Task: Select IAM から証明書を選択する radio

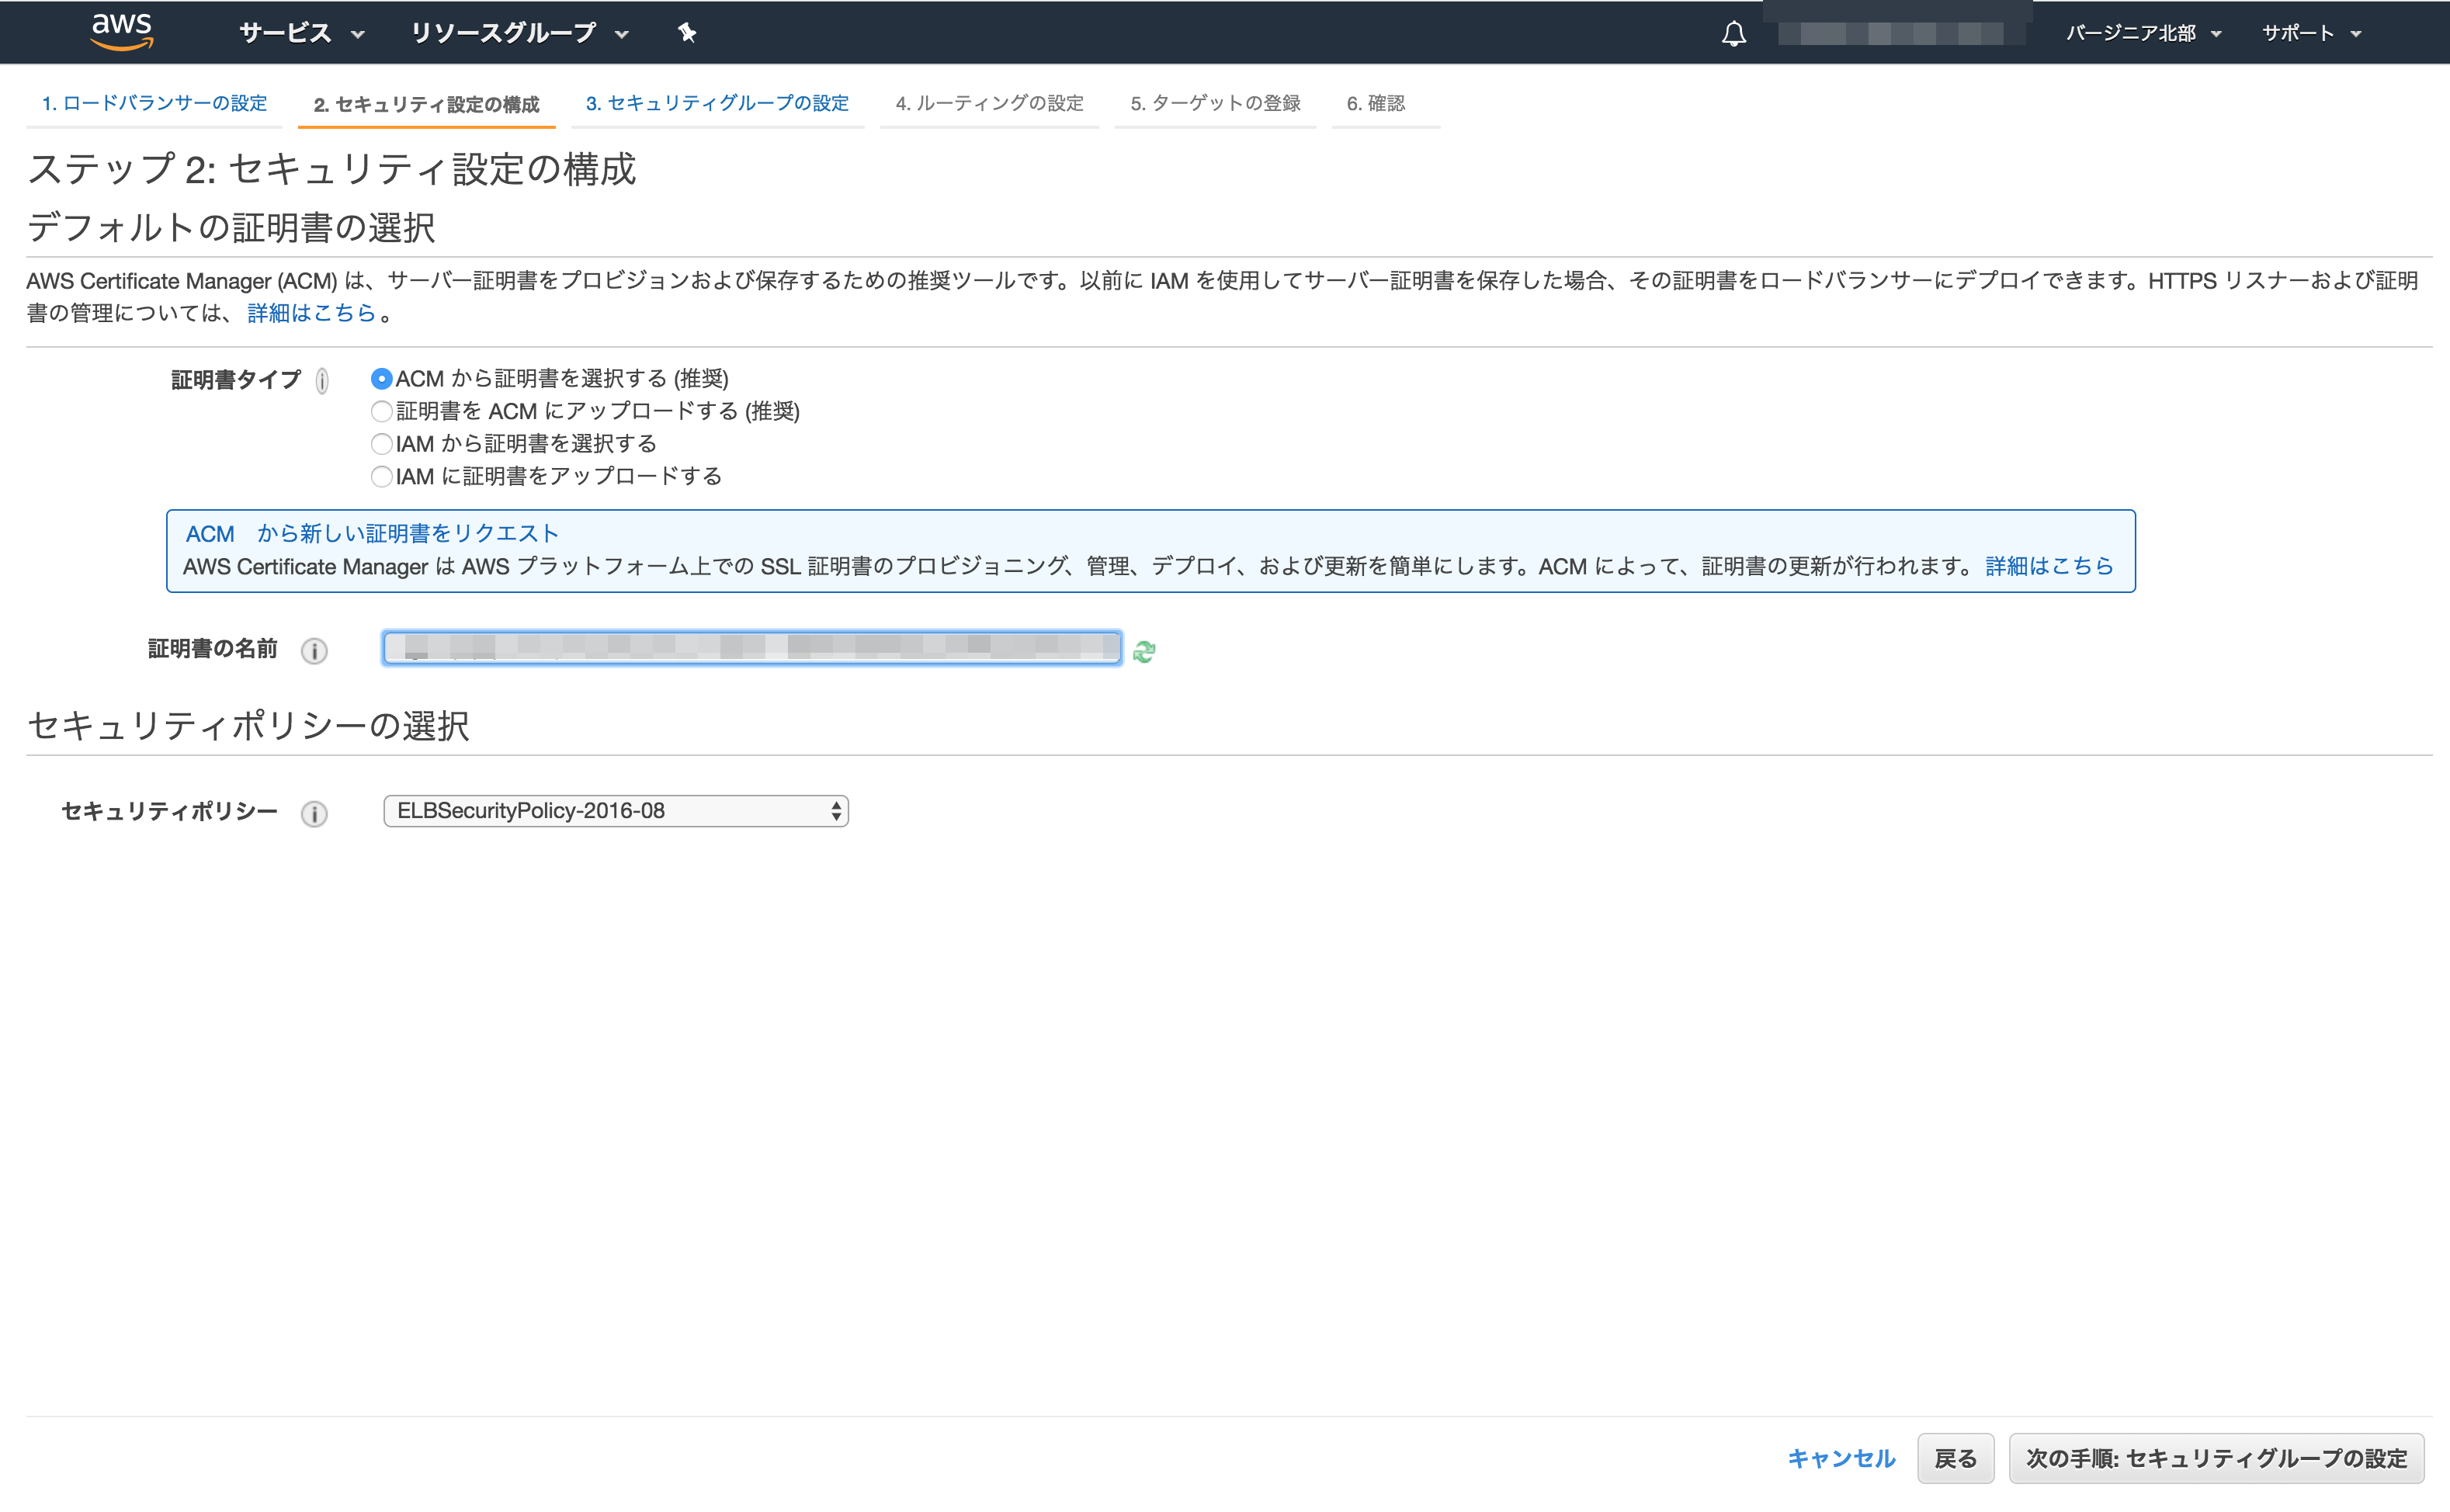Action: click(x=381, y=443)
